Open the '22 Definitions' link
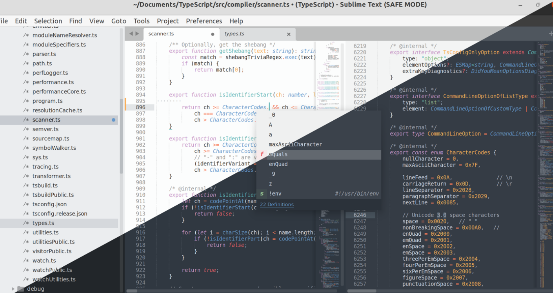Screen dimensions: 553x293 coord(277,204)
